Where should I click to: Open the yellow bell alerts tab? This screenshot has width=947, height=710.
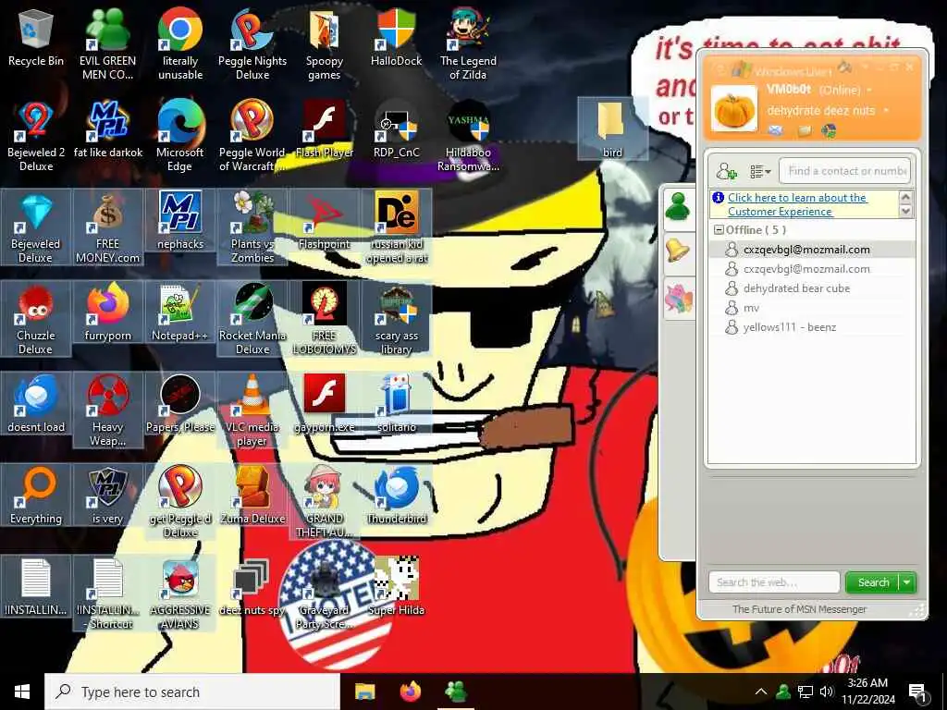point(678,251)
